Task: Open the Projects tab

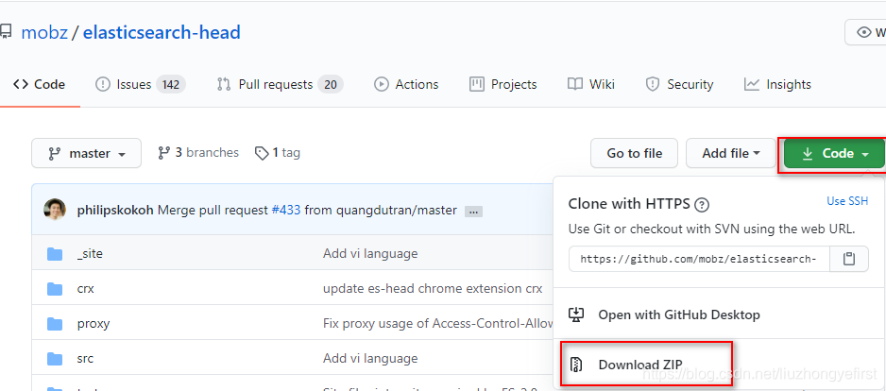Action: click(503, 85)
